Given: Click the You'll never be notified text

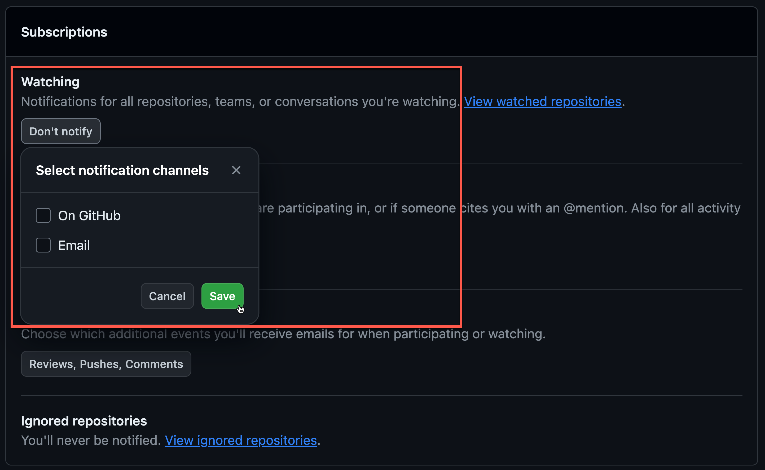Looking at the screenshot, I should pyautogui.click(x=91, y=441).
